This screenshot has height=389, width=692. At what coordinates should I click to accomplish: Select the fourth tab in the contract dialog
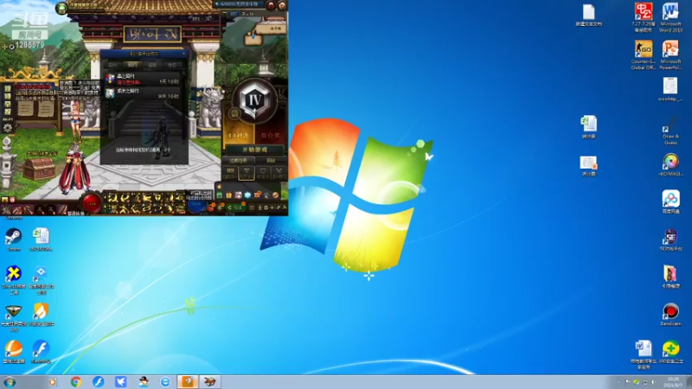pyautogui.click(x=172, y=65)
